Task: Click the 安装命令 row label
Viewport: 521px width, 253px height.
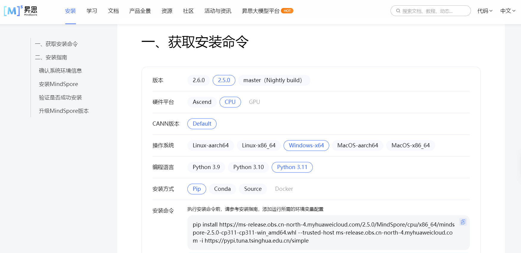Action: [x=163, y=211]
